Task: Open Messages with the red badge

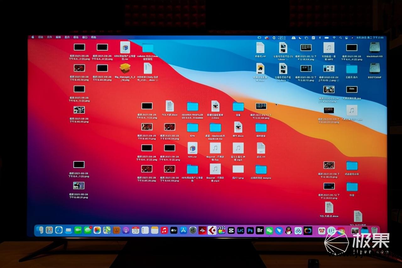Action: (88, 230)
